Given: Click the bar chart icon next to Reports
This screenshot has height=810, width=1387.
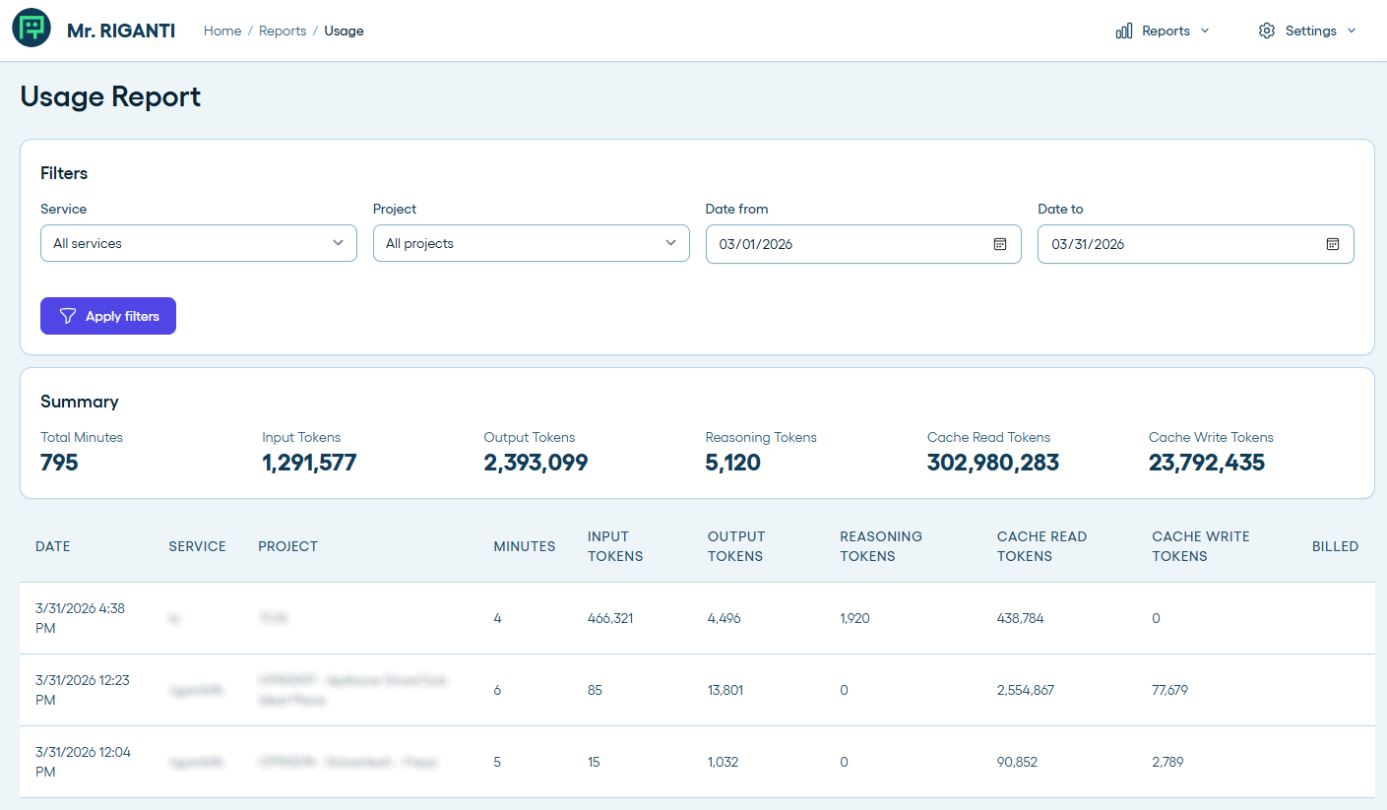Looking at the screenshot, I should [x=1123, y=31].
